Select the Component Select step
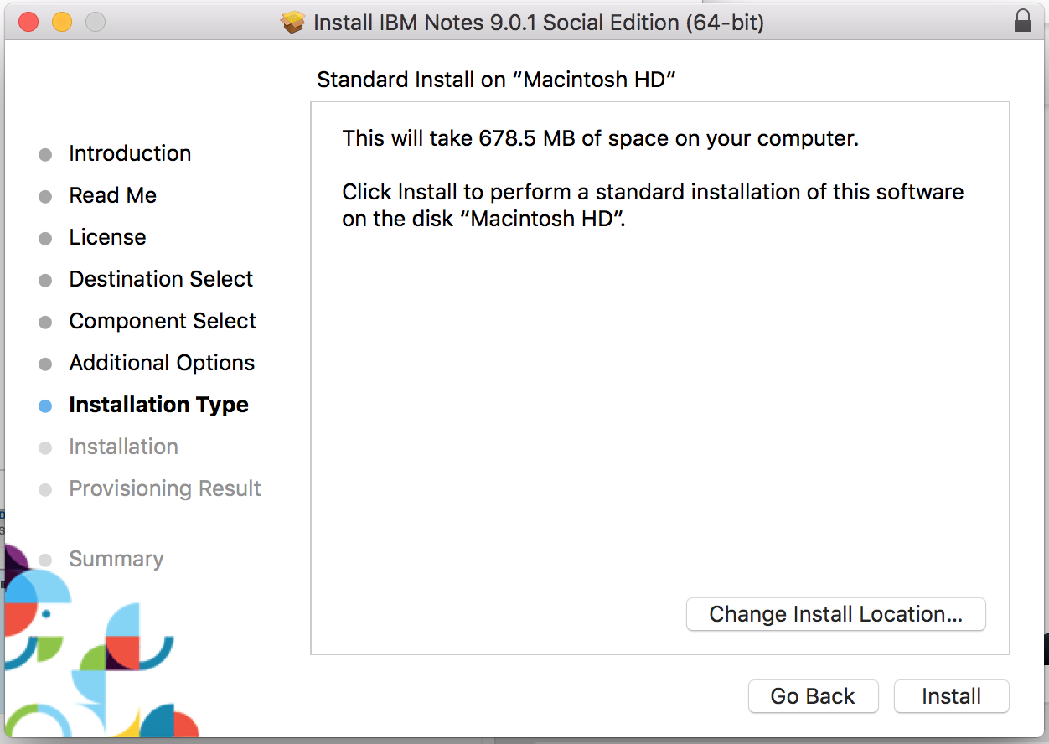 point(163,321)
